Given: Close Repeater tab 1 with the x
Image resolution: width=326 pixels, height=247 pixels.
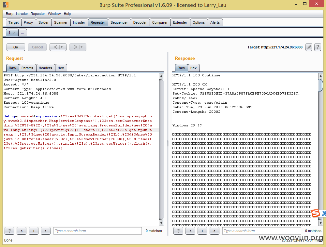Looking at the screenshot, I should (14, 32).
